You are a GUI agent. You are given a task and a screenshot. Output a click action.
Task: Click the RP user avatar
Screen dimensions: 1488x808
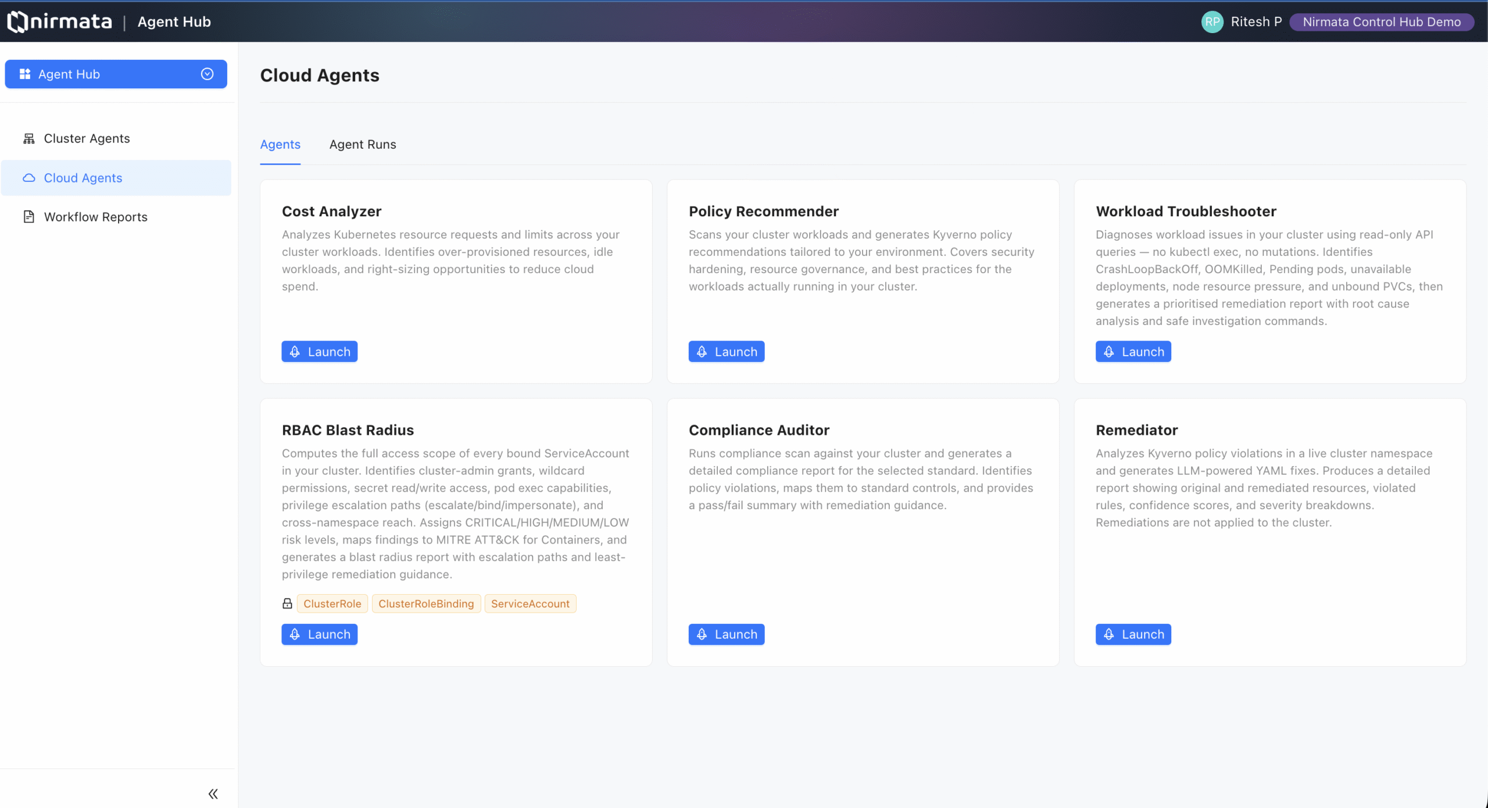coord(1212,22)
